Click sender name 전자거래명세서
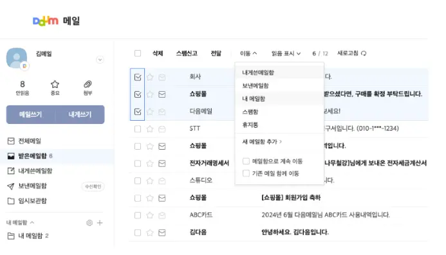The height and width of the screenshot is (255, 446). click(x=209, y=163)
